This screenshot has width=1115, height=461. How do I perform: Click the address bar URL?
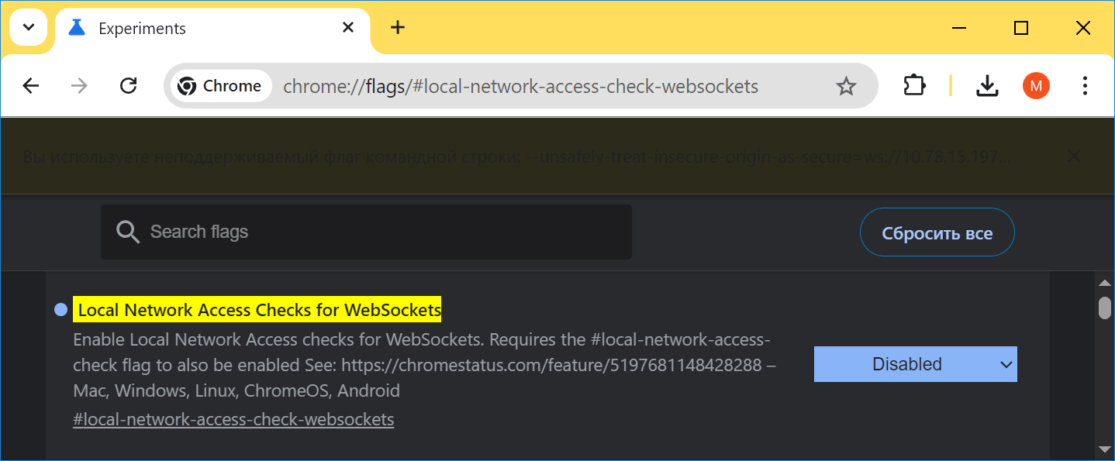coord(520,86)
